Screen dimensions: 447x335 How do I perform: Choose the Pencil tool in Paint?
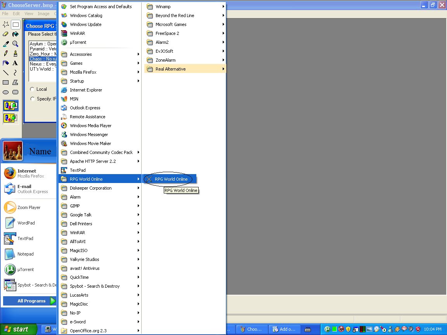6,54
